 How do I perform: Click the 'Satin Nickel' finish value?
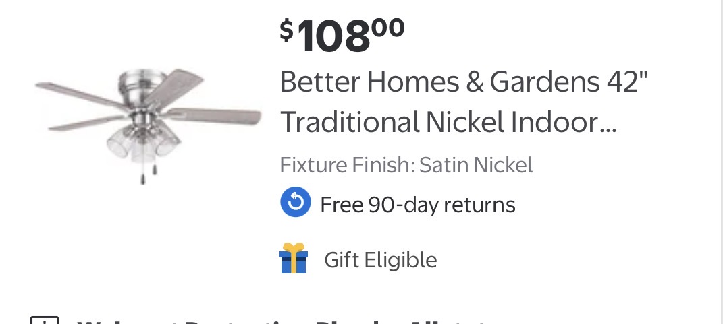click(476, 165)
